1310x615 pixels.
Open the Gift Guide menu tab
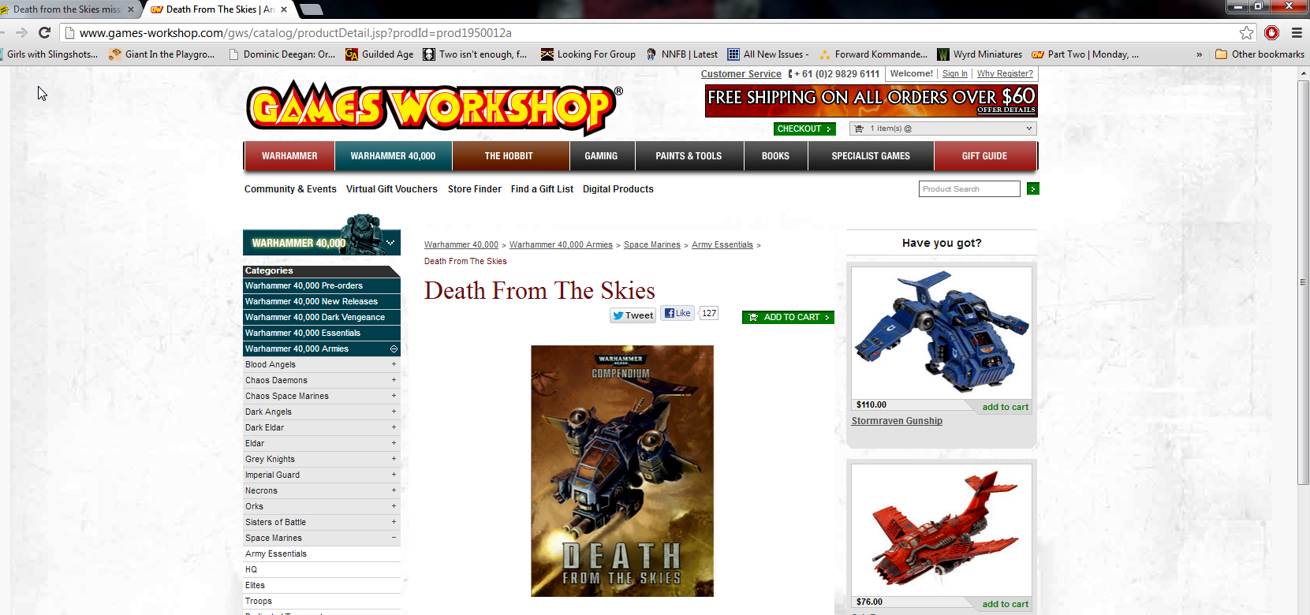[x=985, y=156]
